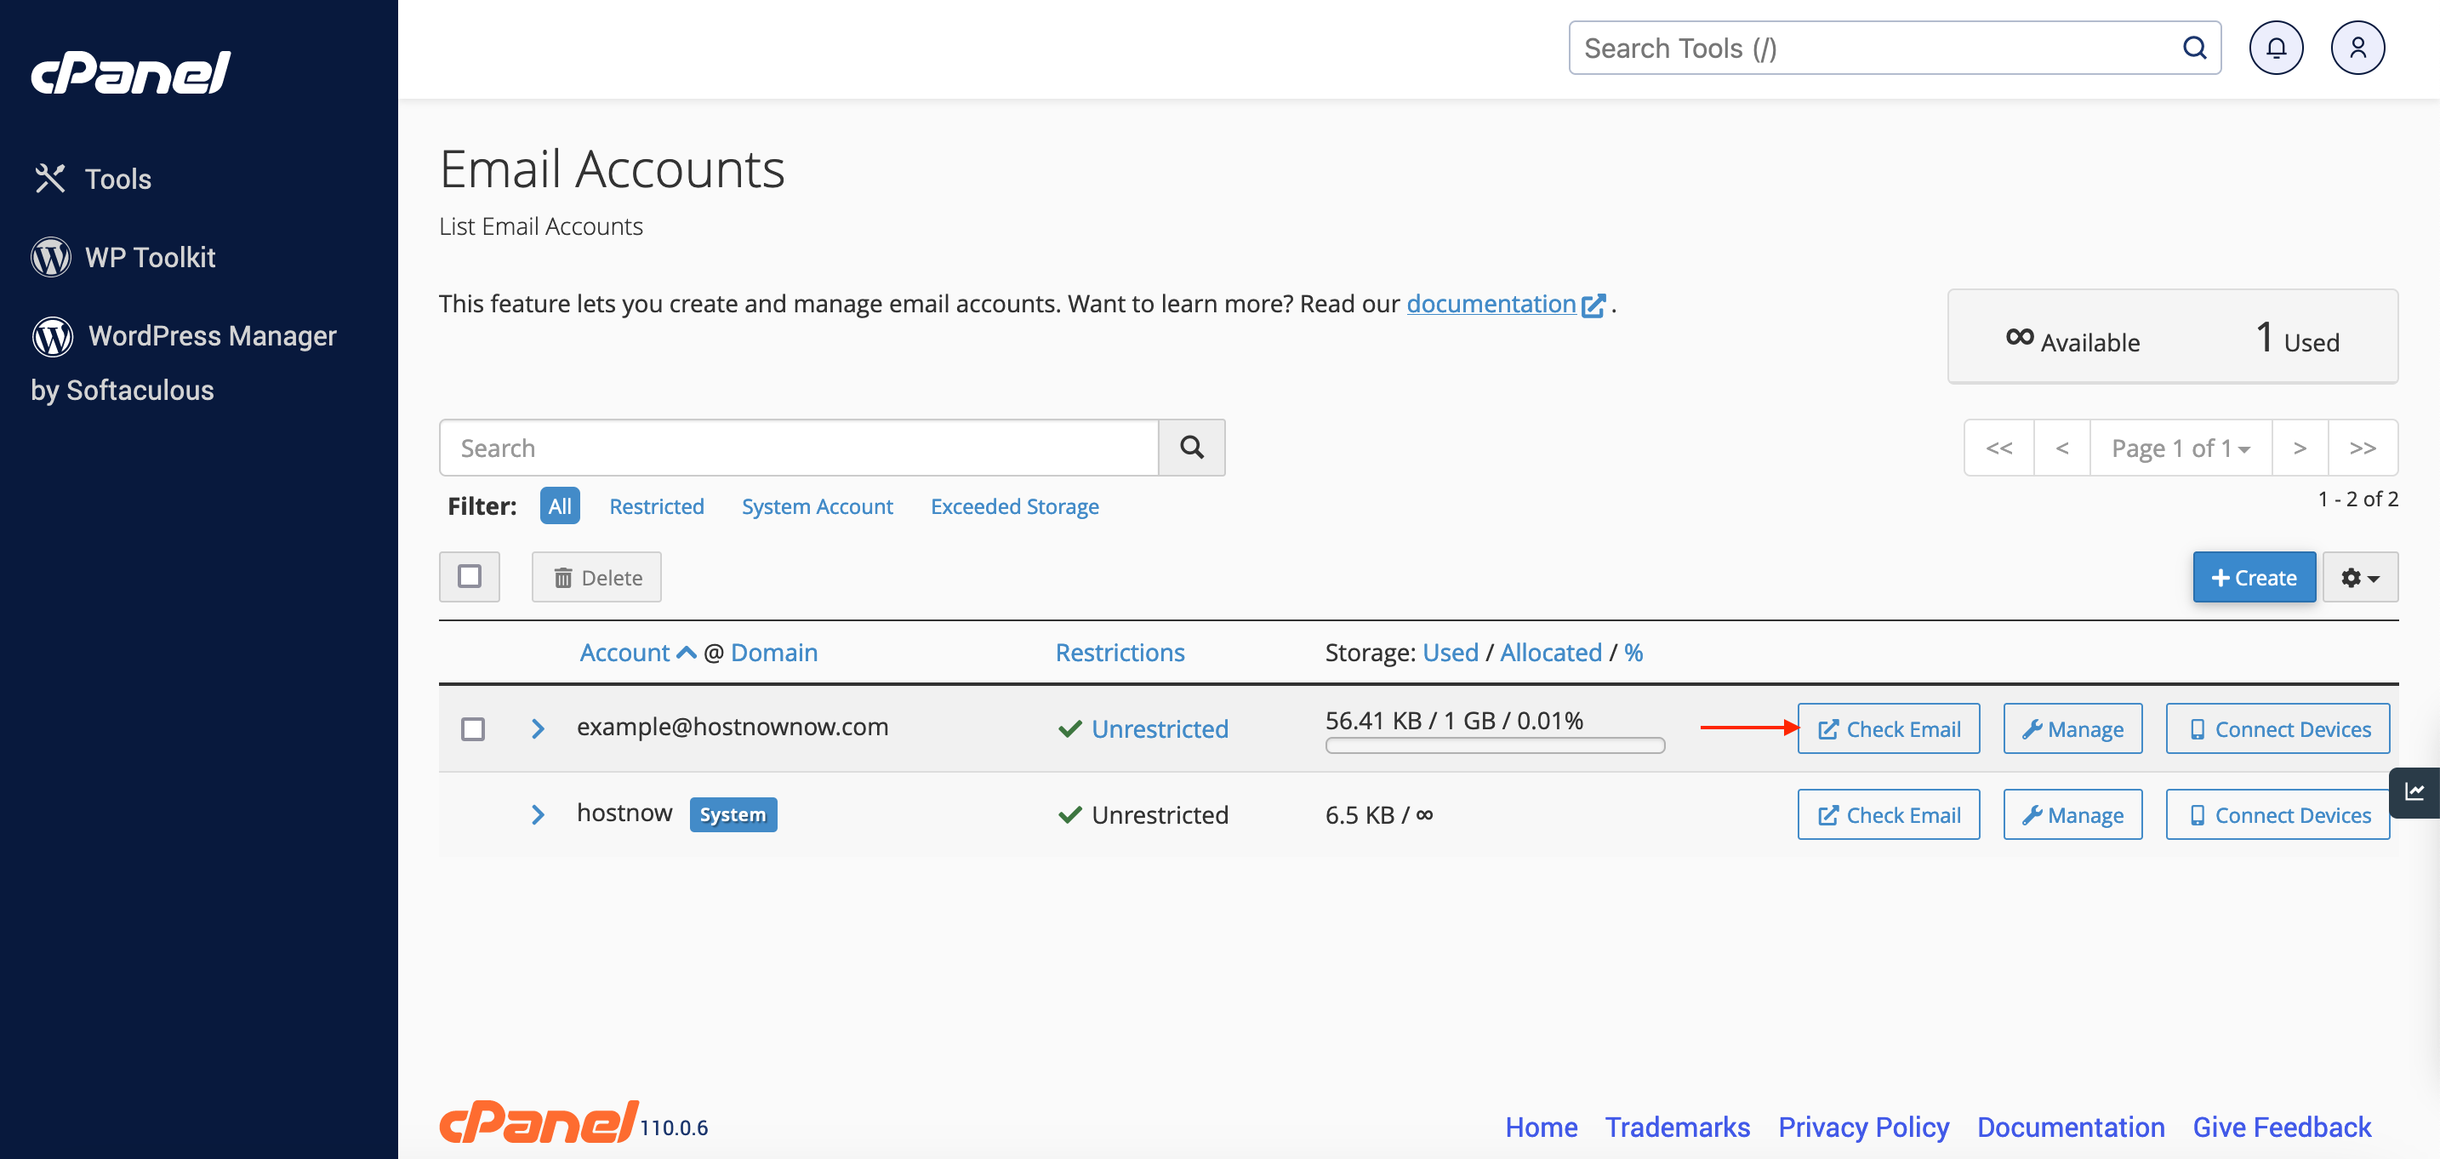
Task: Open WordPress Manager by Softaculous
Action: click(184, 362)
